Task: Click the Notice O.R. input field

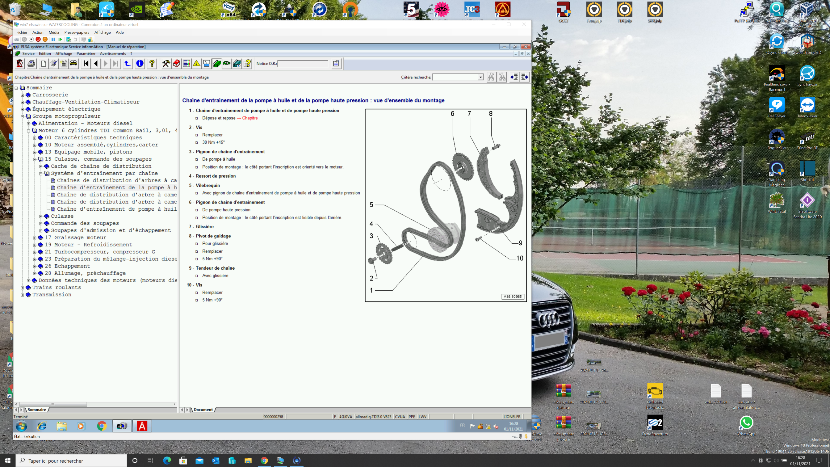Action: (x=303, y=64)
